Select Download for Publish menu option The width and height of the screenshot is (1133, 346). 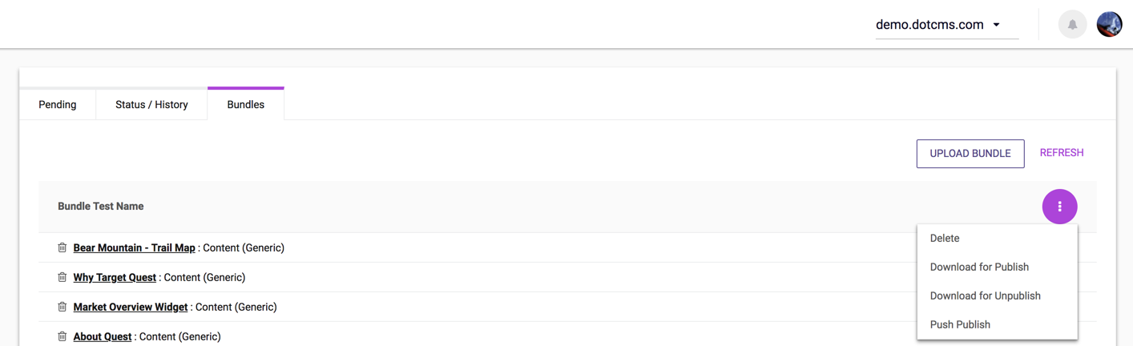(979, 267)
